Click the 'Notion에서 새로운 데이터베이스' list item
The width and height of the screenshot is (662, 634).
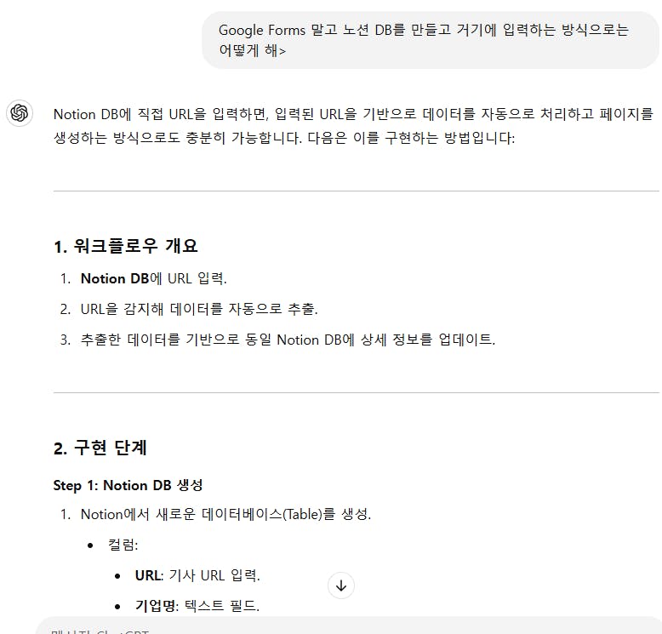(225, 514)
